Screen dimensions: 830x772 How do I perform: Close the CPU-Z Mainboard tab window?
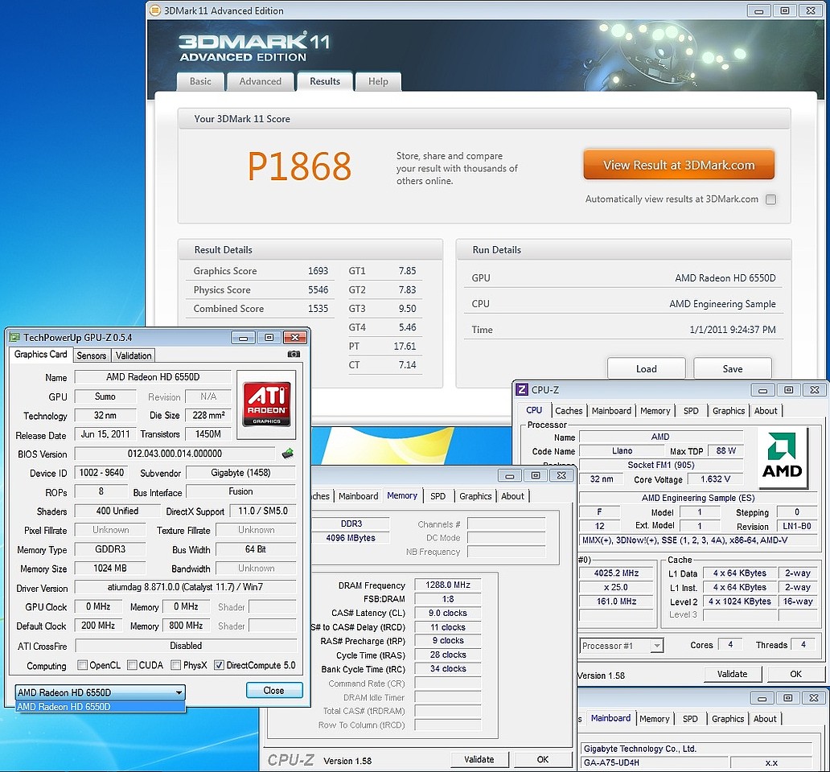coord(814,699)
